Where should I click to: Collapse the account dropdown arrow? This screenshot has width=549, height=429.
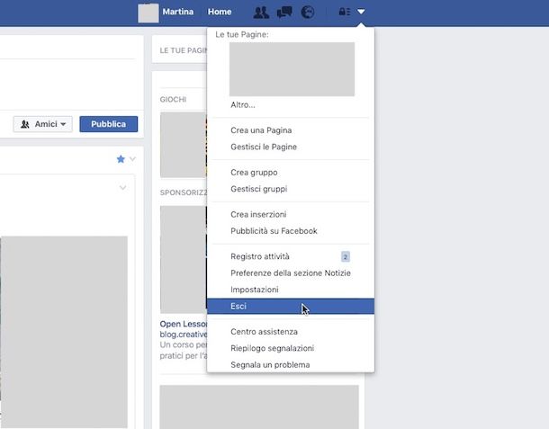coord(361,12)
